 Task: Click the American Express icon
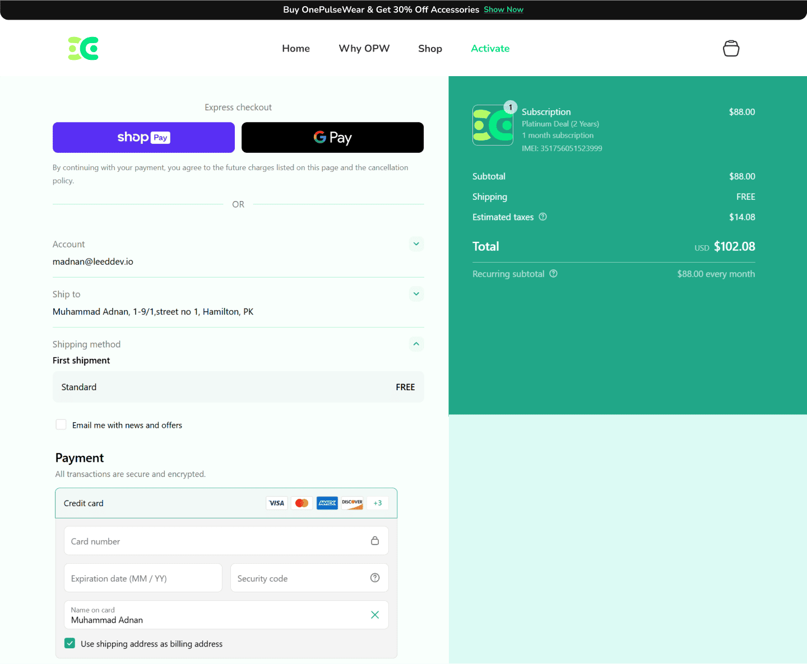coord(327,503)
